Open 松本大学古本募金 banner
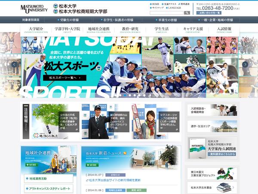The width and height of the screenshot is (258, 194). [x=212, y=188]
